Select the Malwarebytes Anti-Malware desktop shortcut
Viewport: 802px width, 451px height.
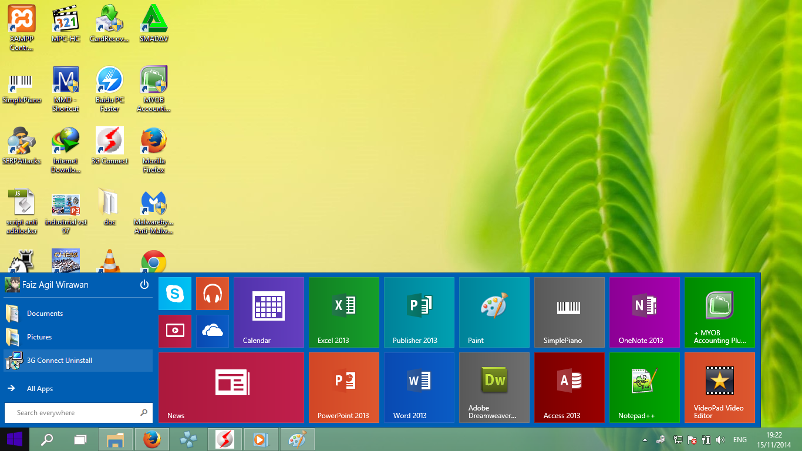(x=154, y=211)
